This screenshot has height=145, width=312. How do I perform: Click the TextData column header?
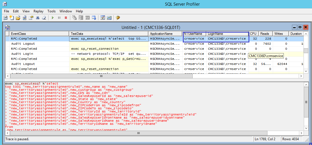pos(109,34)
